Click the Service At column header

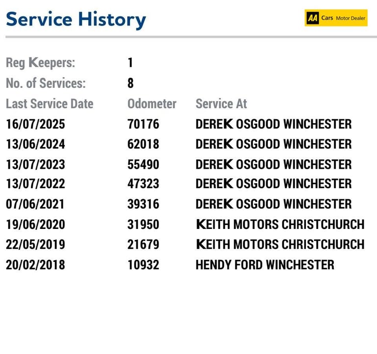[x=221, y=104]
